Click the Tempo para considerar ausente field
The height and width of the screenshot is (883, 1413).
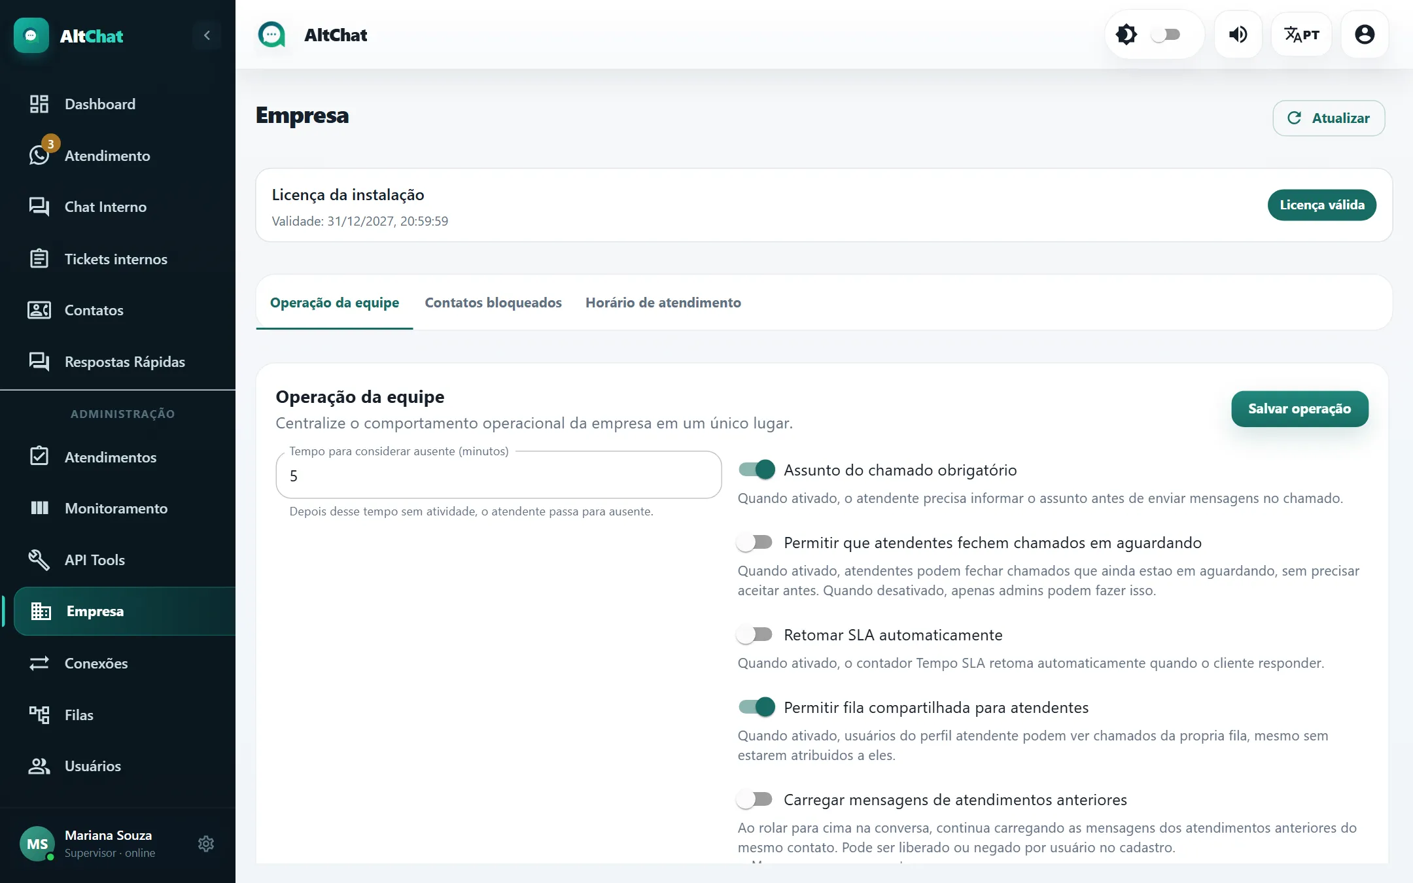[x=498, y=476]
